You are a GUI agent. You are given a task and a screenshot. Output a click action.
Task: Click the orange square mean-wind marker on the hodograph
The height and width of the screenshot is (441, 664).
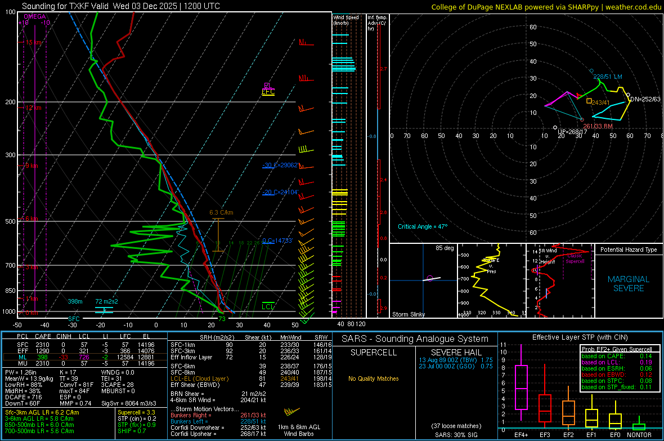click(x=589, y=101)
